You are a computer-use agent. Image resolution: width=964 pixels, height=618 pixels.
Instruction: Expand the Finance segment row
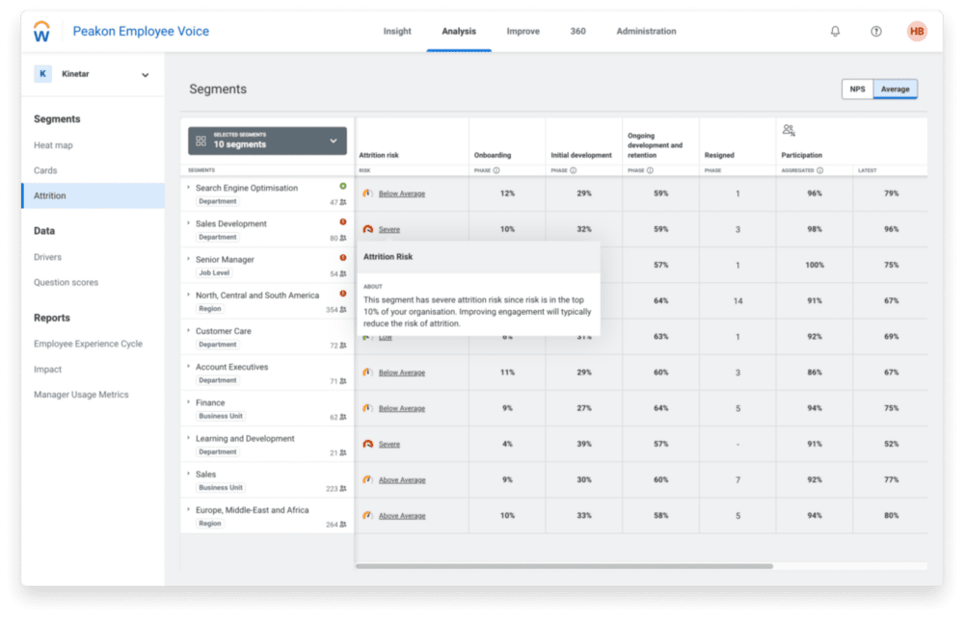click(189, 402)
